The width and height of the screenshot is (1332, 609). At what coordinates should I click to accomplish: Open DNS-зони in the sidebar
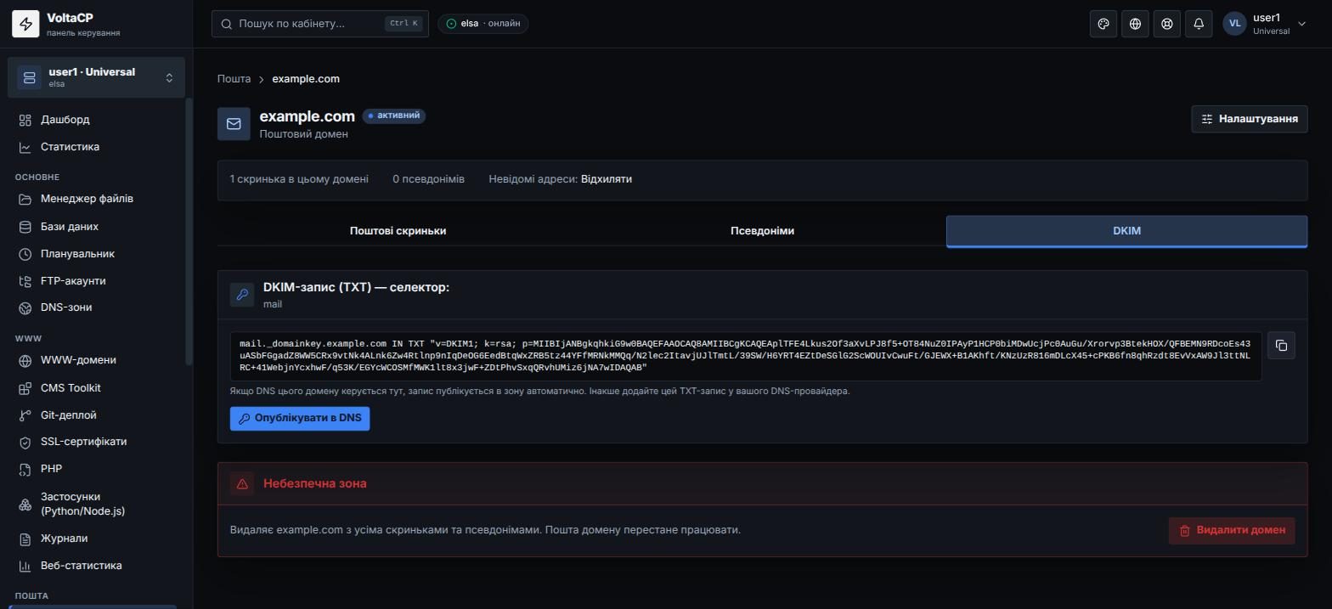click(x=66, y=307)
